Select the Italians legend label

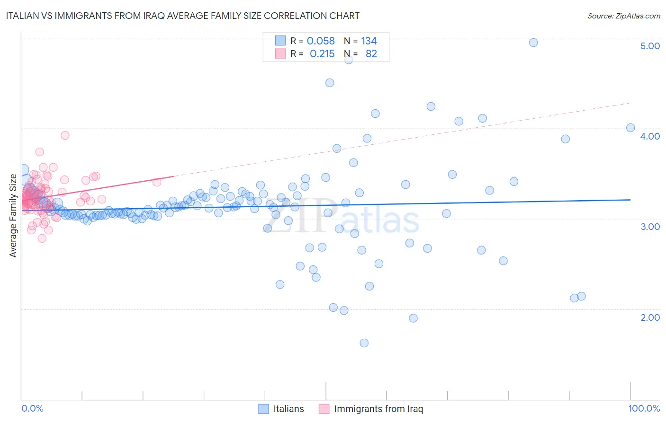[288, 409]
